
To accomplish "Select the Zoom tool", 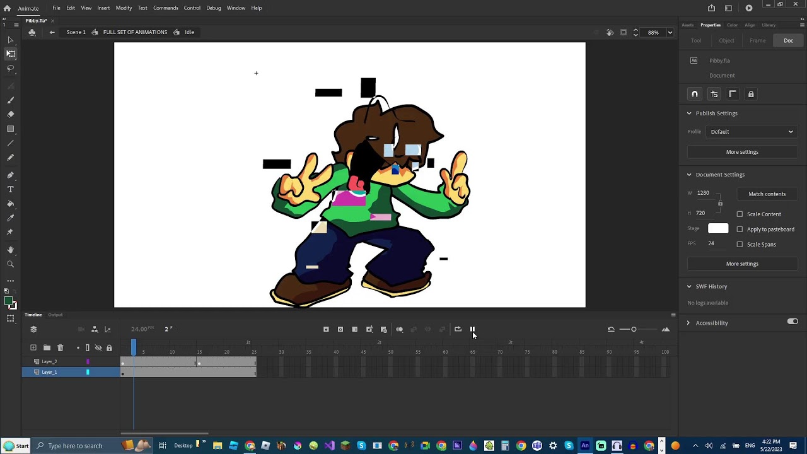I will (11, 265).
